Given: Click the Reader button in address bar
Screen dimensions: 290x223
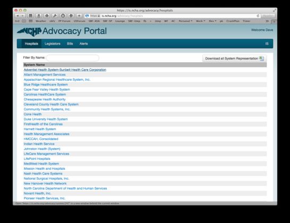Looking at the screenshot, I should tap(268, 16).
